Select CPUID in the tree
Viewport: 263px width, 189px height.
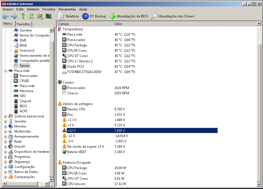point(24,81)
